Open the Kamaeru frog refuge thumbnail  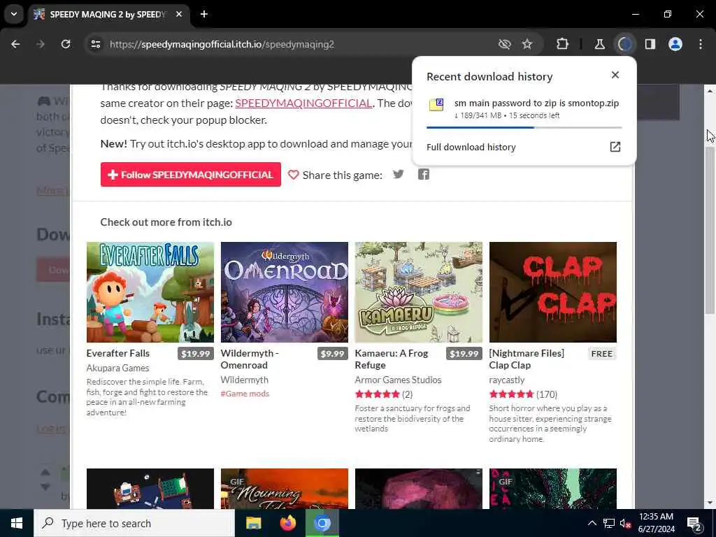point(419,292)
